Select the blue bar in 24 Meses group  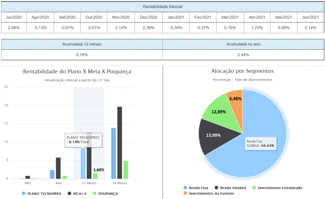coord(114,153)
